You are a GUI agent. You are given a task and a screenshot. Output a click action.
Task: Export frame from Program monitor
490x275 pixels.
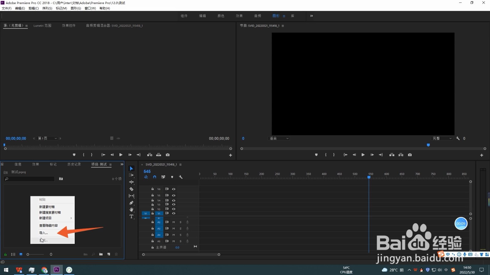pos(410,155)
